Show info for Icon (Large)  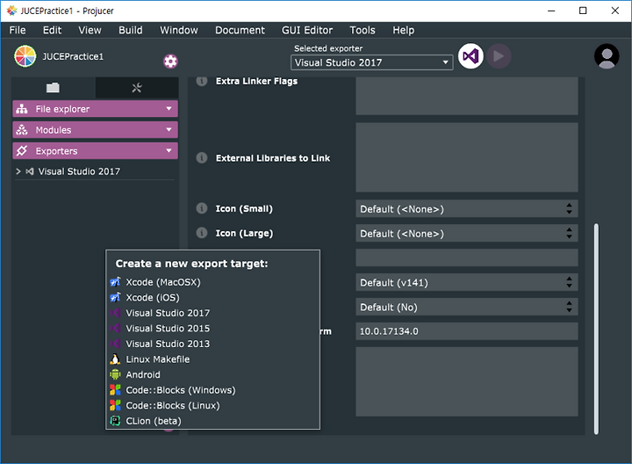click(202, 233)
